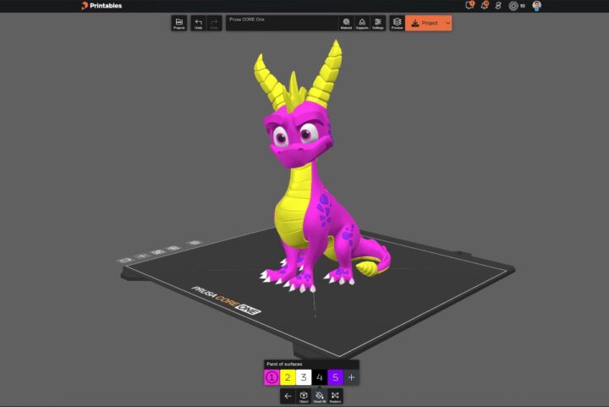Screen dimensions: 609x407
Task: Click the Redo arrow icon
Action: pyautogui.click(x=214, y=23)
